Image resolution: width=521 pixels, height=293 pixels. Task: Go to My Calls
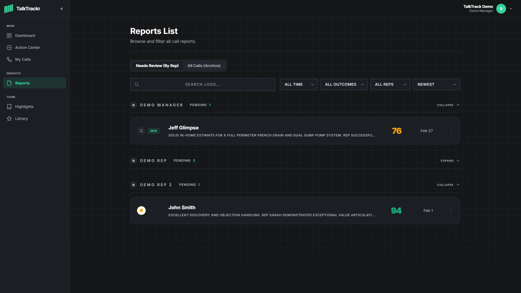coord(23,59)
